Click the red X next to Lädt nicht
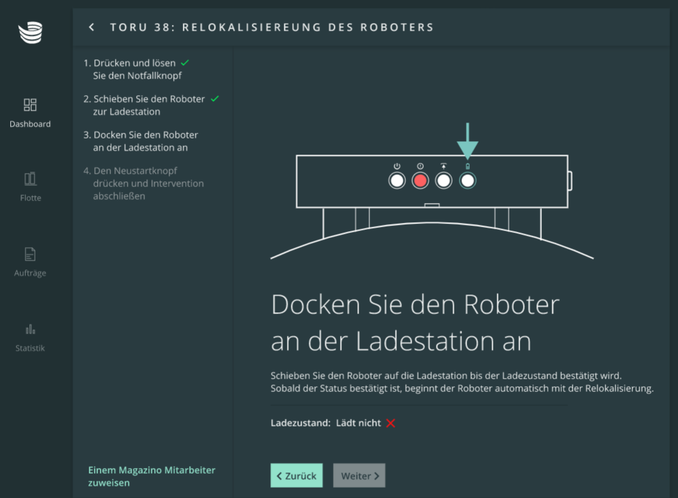 [x=390, y=423]
